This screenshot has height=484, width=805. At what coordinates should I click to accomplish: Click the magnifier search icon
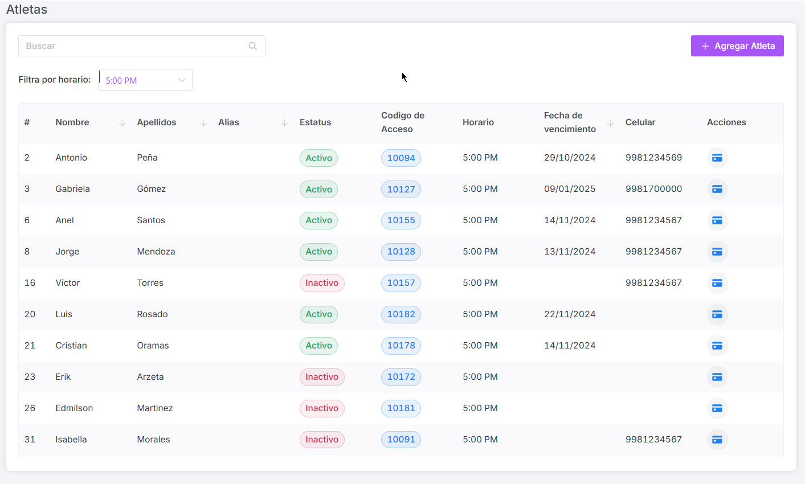253,46
